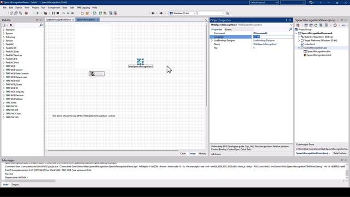
Task: Pause program execution from toolbar
Action: coord(54,13)
